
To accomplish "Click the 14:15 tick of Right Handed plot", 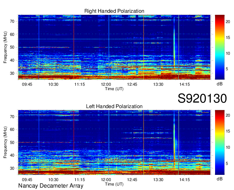I will pos(184,84).
